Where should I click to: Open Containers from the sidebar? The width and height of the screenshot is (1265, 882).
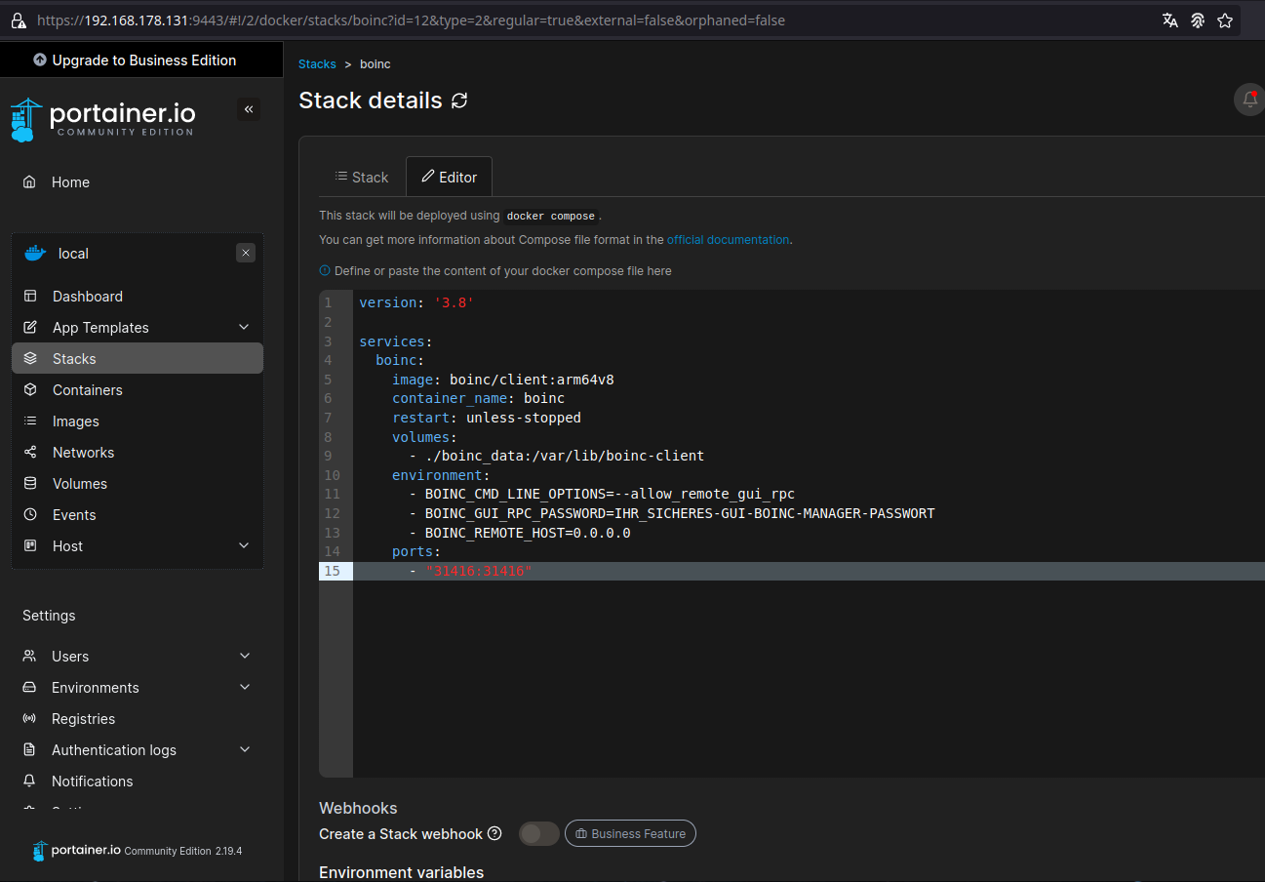(87, 390)
